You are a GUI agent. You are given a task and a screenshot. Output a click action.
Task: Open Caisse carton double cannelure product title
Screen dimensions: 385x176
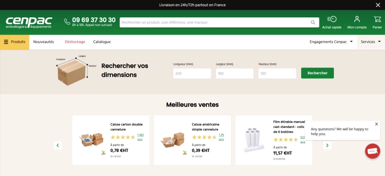(x=127, y=127)
